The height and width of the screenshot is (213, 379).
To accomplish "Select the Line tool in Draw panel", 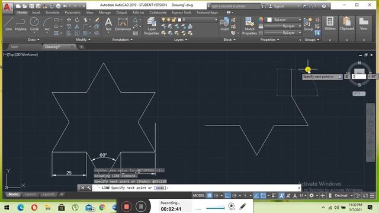I will (8, 24).
